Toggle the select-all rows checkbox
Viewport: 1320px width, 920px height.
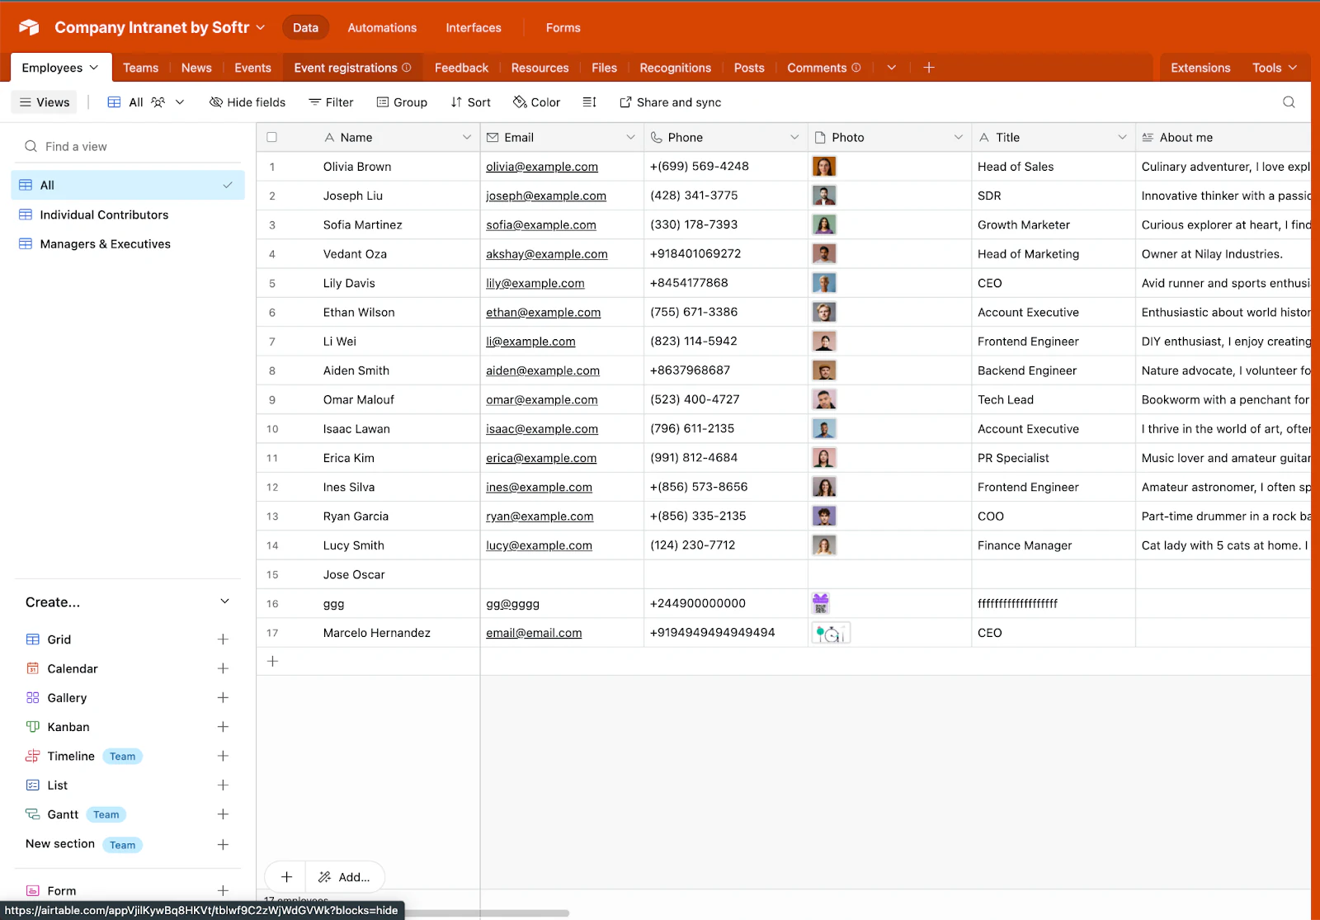click(272, 138)
